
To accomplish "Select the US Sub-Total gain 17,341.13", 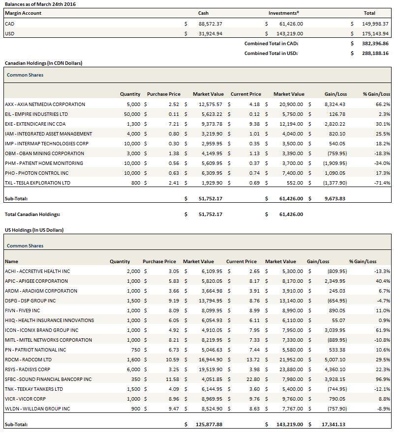I will coord(332,424).
